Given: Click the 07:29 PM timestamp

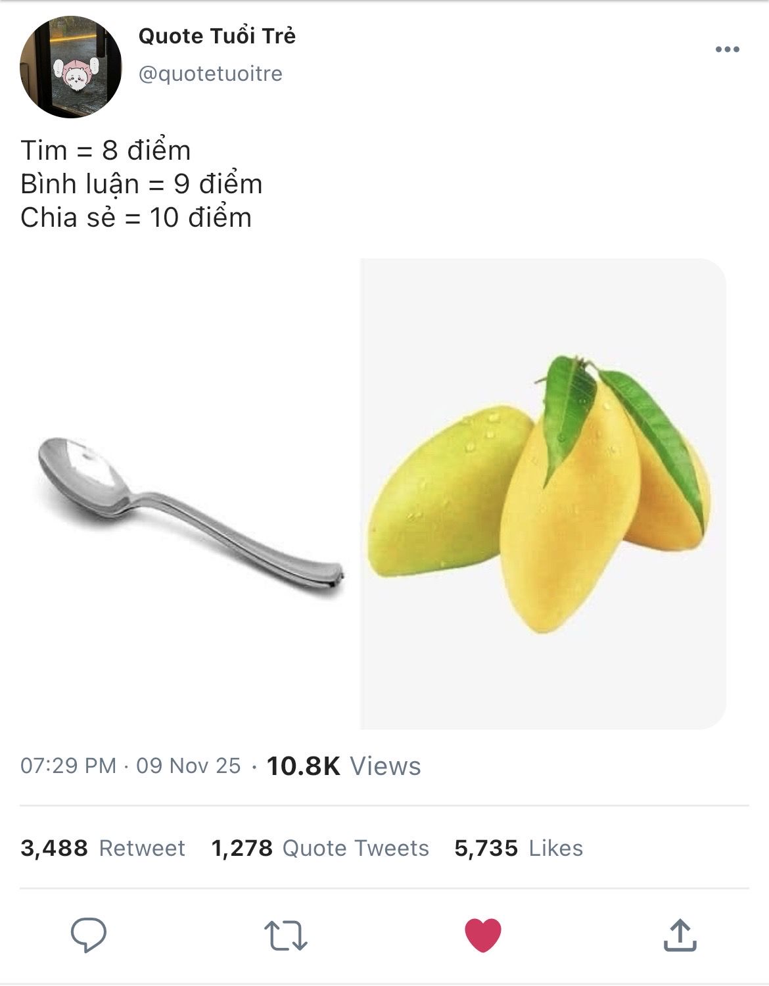Looking at the screenshot, I should click(x=68, y=766).
